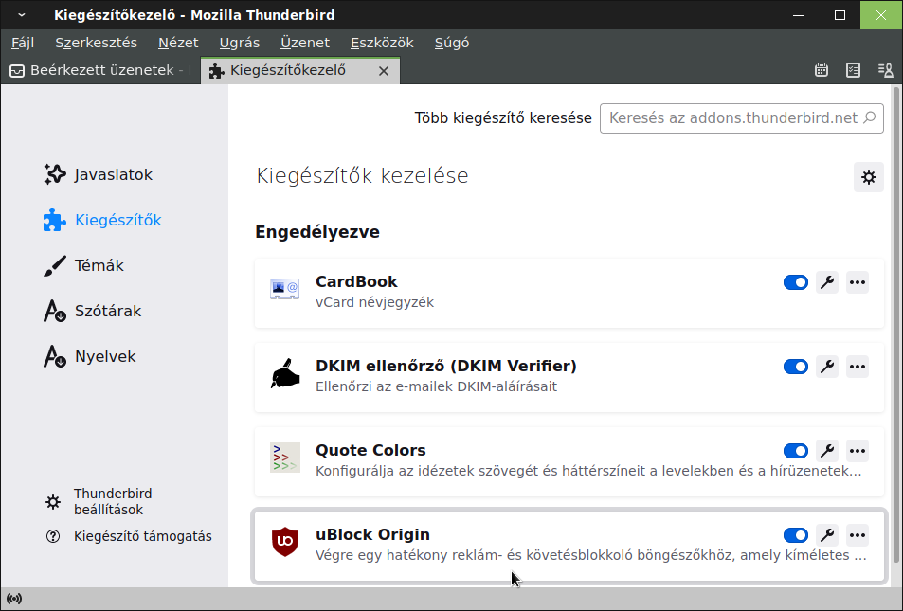Viewport: 903px width, 611px height.
Task: Open the calendar tab icon
Action: [822, 70]
